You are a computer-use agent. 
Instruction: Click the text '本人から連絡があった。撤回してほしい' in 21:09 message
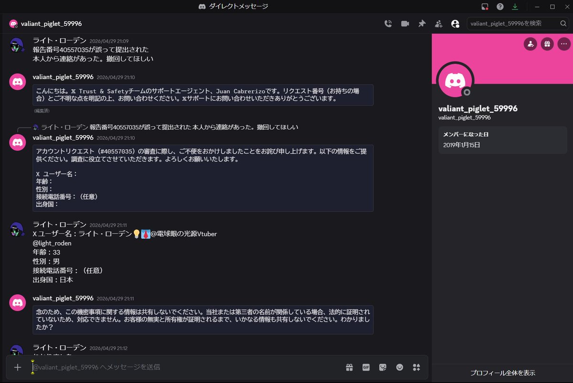93,59
